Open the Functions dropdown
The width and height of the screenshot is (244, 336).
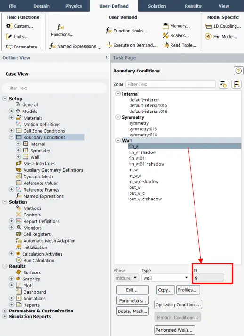(x=62, y=31)
